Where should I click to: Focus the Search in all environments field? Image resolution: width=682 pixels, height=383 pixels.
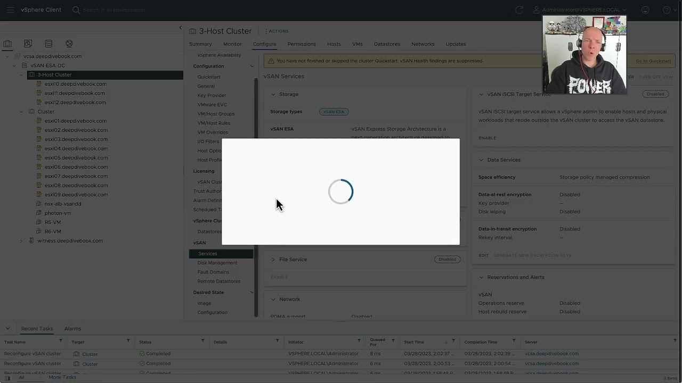point(114,10)
